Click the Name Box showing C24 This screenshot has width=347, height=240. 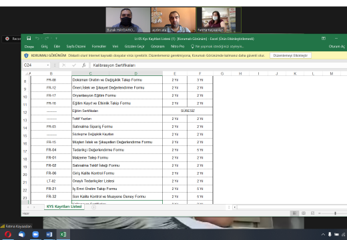click(x=35, y=65)
